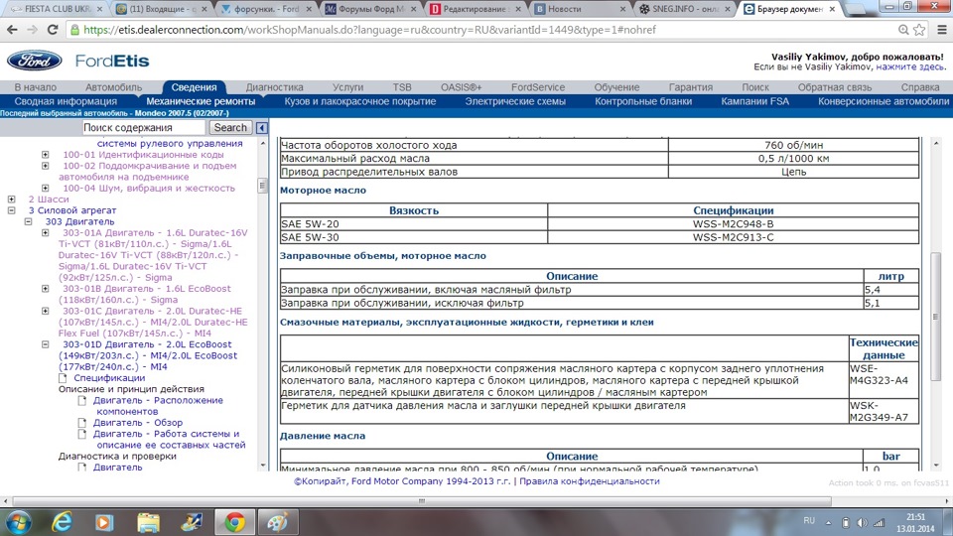Image resolution: width=953 pixels, height=536 pixels.
Task: Open Paint taskbar icon
Action: (x=278, y=522)
